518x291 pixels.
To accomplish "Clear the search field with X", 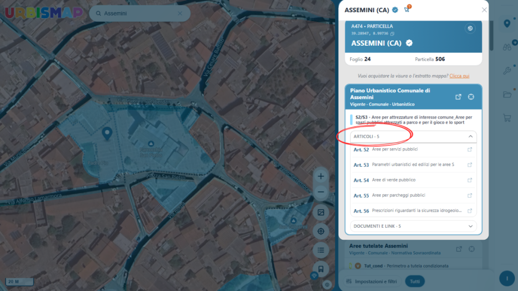I will coord(180,14).
